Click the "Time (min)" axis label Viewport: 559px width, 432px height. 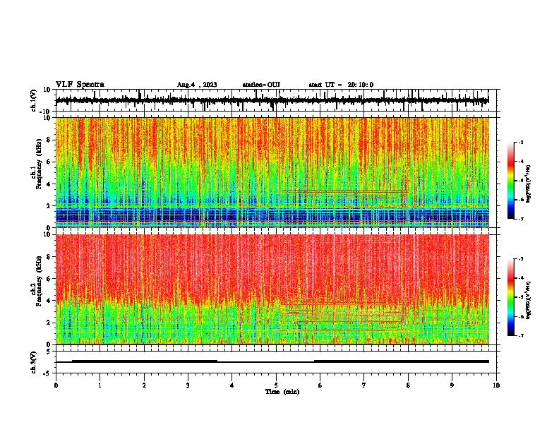click(282, 392)
